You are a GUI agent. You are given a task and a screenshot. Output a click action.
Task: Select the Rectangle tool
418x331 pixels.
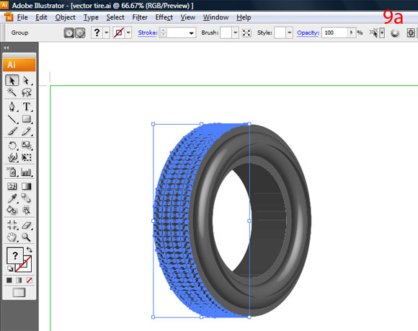[27, 119]
